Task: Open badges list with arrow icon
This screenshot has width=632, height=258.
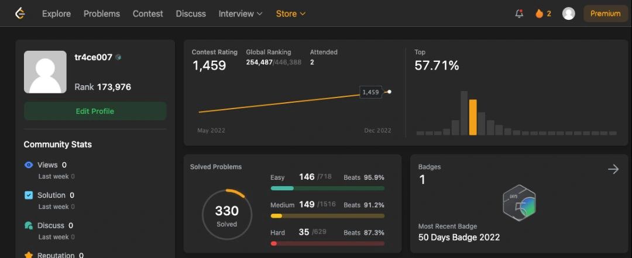Action: [613, 169]
